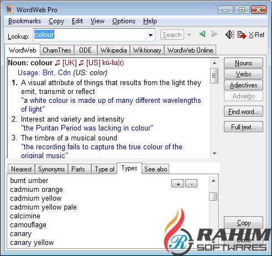Viewport: 272px width, 256px height.
Task: Open the Help menu
Action: pyautogui.click(x=150, y=21)
